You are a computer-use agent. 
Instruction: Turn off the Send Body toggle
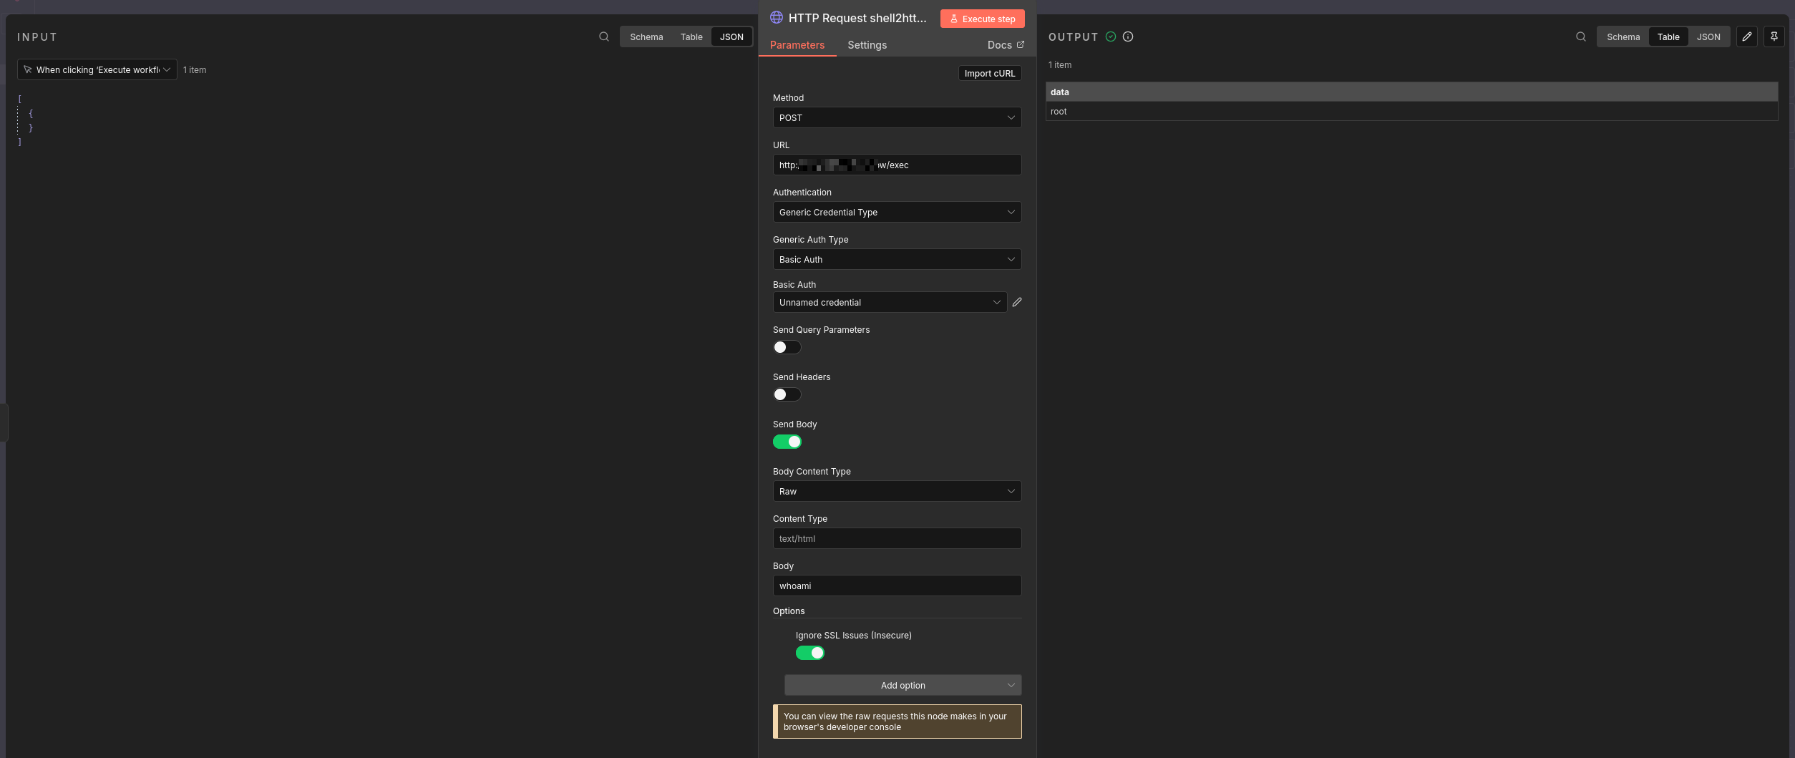[787, 442]
